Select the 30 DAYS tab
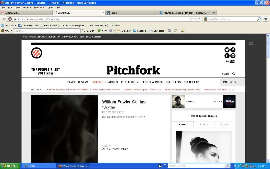The width and height of the screenshot is (270, 169). pyautogui.click(x=204, y=124)
